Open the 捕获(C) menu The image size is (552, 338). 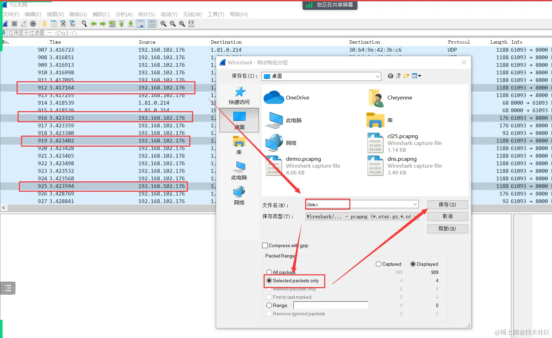click(101, 14)
